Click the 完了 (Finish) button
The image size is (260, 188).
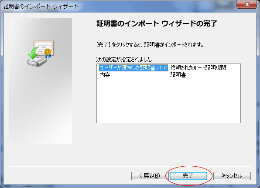click(188, 176)
